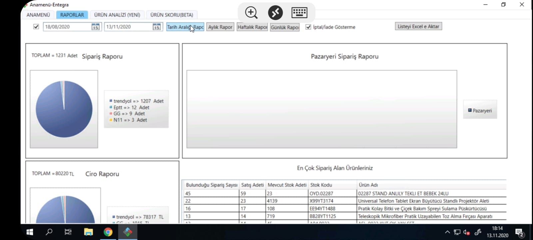The image size is (533, 240).
Task: Switch to the ANAMENÜ tab
Action: click(38, 15)
